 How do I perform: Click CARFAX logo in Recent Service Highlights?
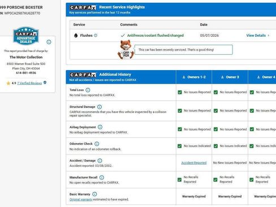click(83, 7)
